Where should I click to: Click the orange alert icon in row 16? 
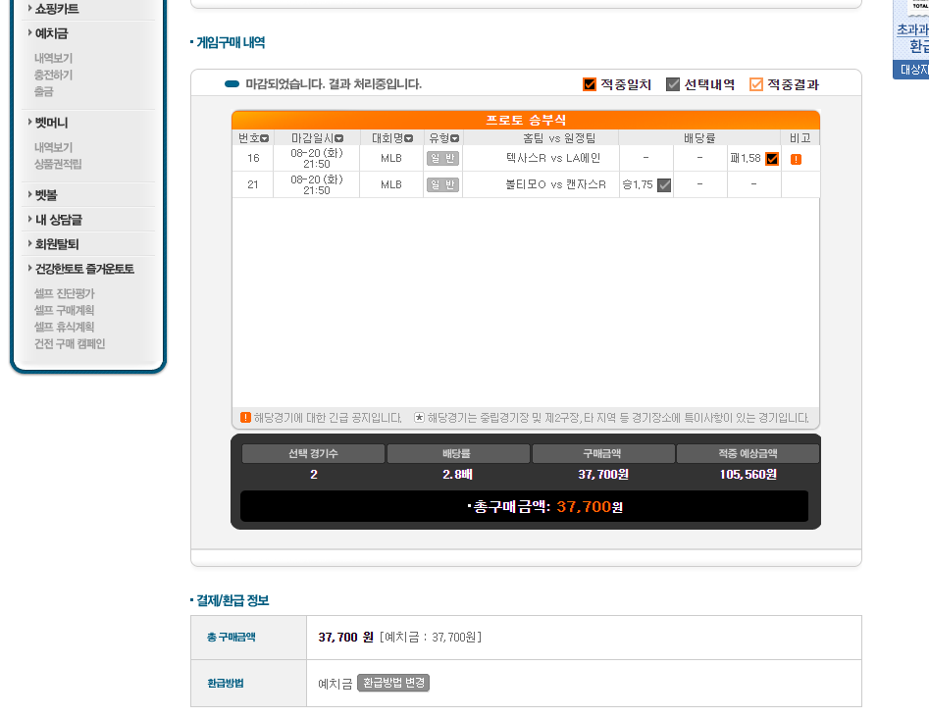click(796, 159)
